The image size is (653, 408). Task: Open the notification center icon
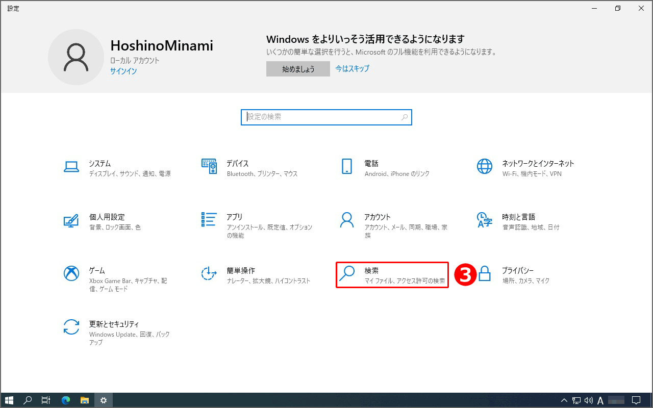click(x=636, y=400)
